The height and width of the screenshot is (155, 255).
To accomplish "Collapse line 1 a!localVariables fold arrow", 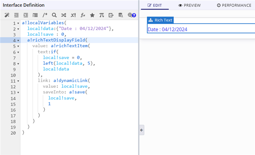I will 18,23.
